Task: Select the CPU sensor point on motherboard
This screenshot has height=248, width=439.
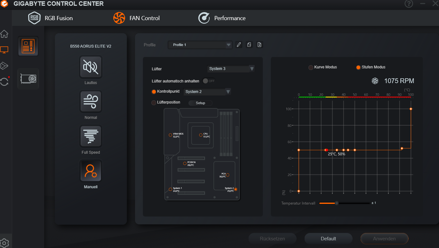Action: (x=201, y=135)
